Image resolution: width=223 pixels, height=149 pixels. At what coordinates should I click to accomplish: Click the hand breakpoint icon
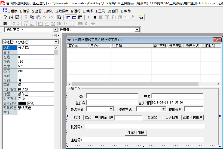(x=133, y=17)
